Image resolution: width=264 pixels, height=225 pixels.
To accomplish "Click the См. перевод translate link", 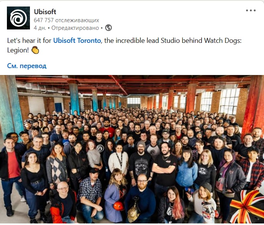I will click(26, 66).
